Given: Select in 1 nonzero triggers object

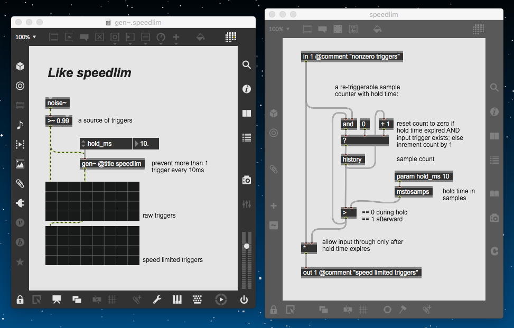Looking at the screenshot, I should click(x=352, y=57).
